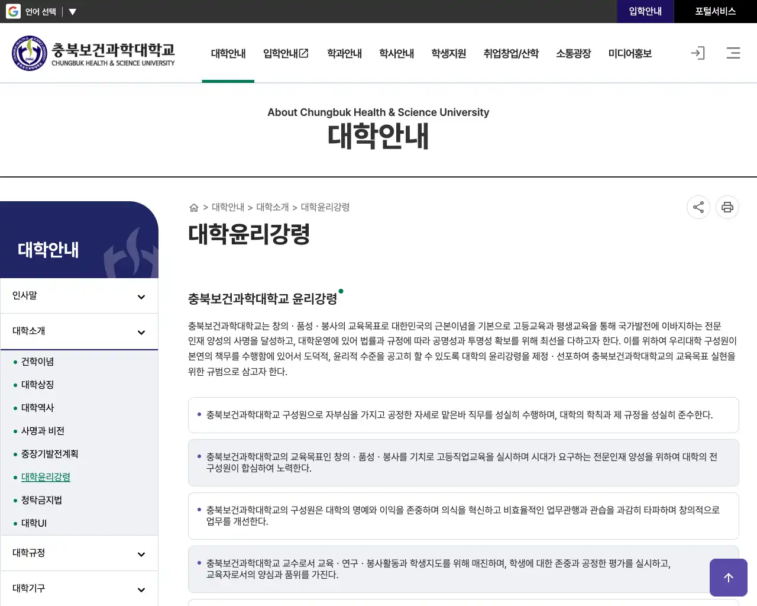
Task: Open the 건학이념 sidebar link
Action: 37,362
